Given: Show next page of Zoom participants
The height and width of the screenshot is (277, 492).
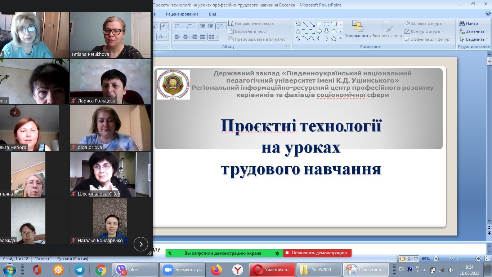Looking at the screenshot, I should 141,244.
